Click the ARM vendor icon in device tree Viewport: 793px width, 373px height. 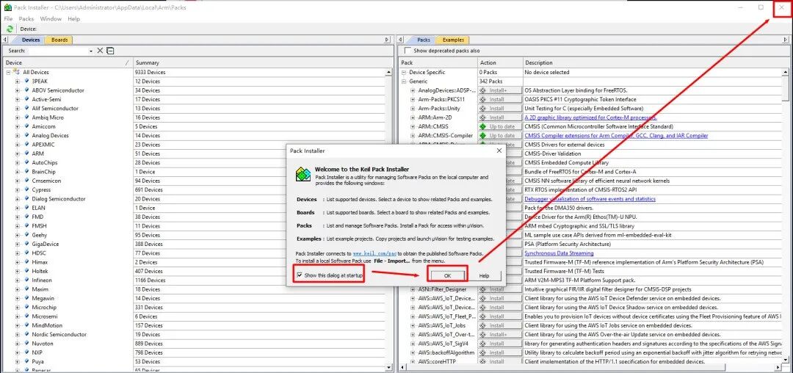(26, 153)
